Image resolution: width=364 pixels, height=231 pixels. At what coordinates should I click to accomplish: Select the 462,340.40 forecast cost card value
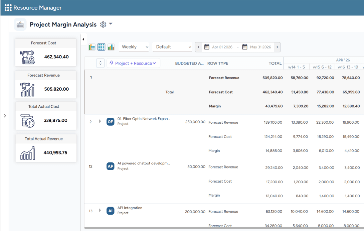(56, 57)
